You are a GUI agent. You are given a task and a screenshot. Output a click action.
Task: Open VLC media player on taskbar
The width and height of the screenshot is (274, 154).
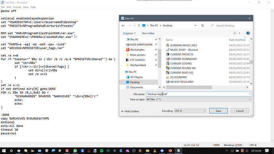coord(154,151)
